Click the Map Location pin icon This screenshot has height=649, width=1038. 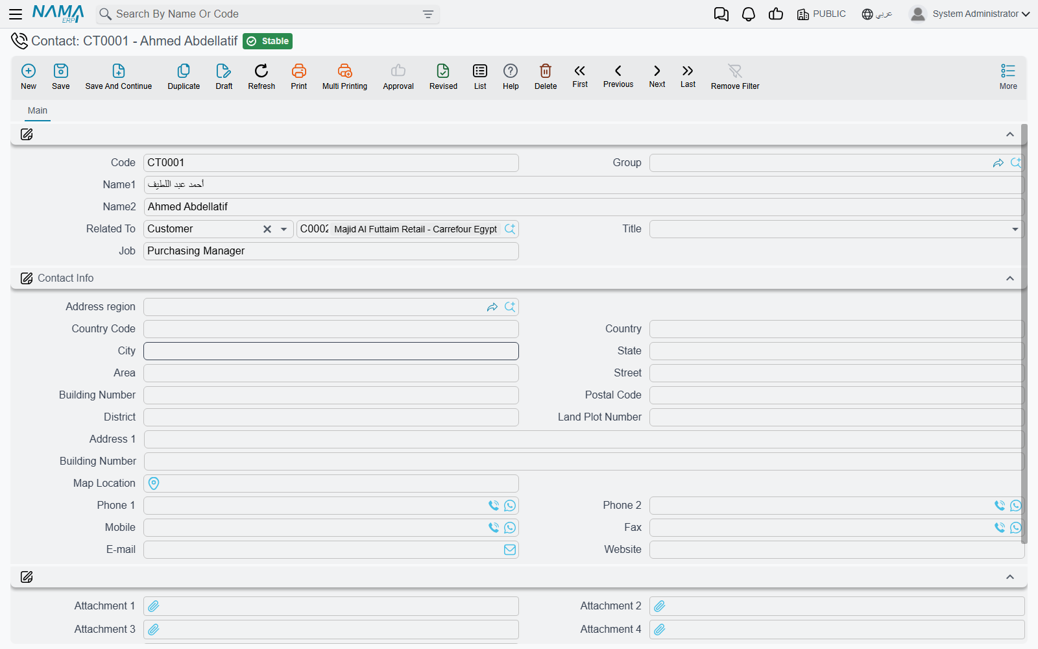coord(154,484)
